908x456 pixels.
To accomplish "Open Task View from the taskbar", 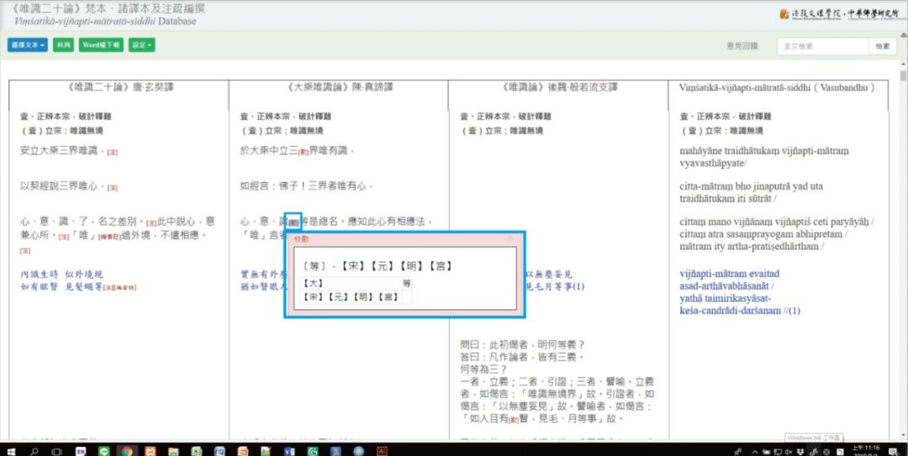I will [x=58, y=450].
